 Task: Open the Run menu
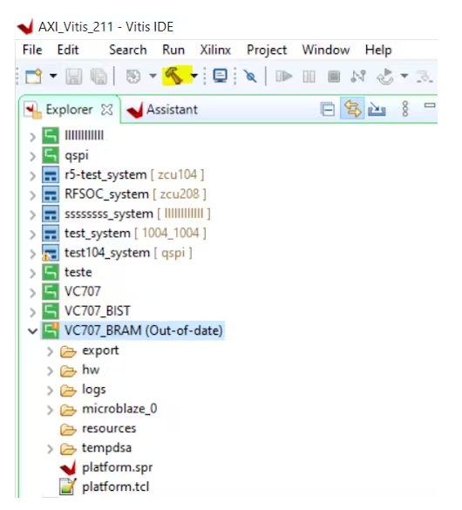(x=173, y=50)
